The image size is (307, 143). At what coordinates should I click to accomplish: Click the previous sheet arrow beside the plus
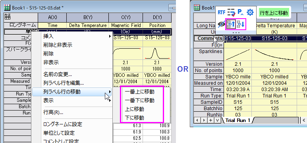197,120
